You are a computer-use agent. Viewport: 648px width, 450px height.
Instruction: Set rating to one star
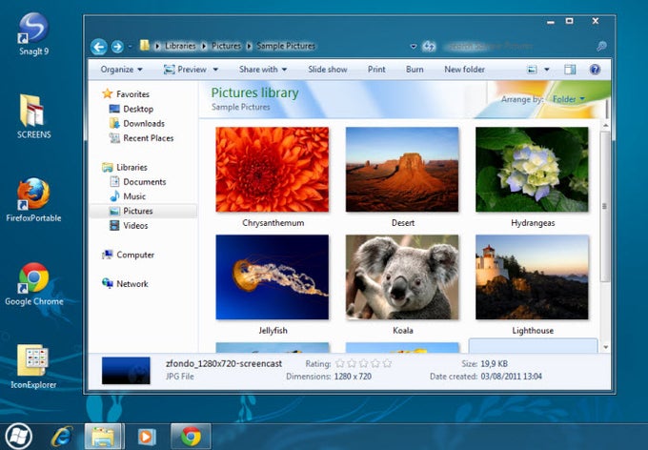click(x=340, y=363)
